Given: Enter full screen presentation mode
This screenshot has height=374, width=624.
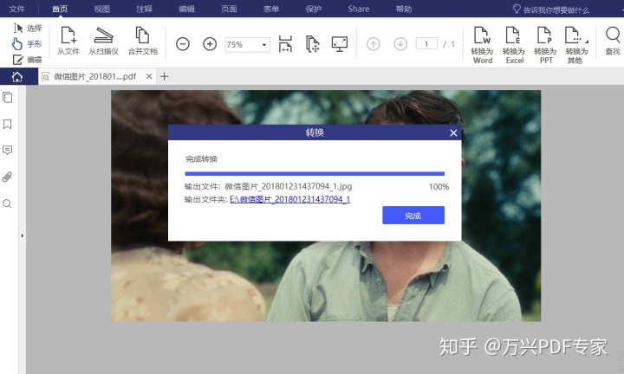Looking at the screenshot, I should tap(340, 43).
